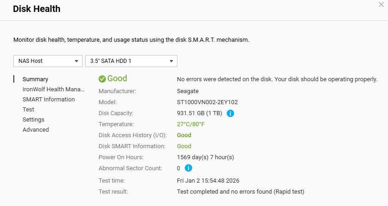
Task: Click the Disk SMART Information Good value
Action: [x=184, y=146]
